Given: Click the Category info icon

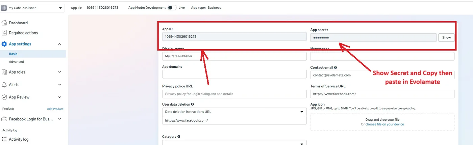Looking at the screenshot, I should (179, 137).
